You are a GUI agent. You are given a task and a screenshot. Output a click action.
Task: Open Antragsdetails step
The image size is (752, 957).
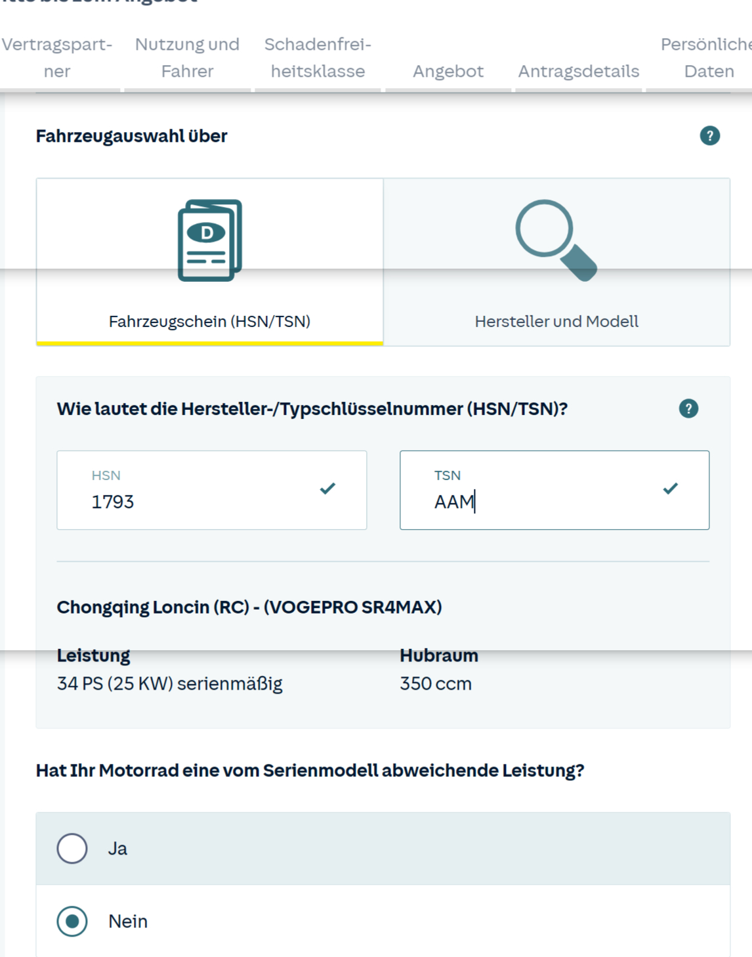click(579, 71)
